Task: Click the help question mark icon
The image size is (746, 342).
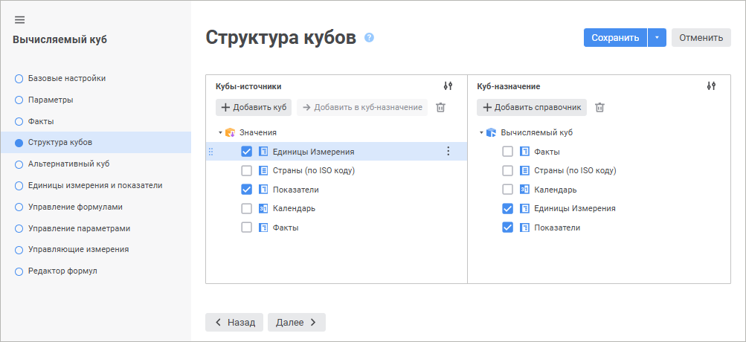Action: pyautogui.click(x=369, y=38)
